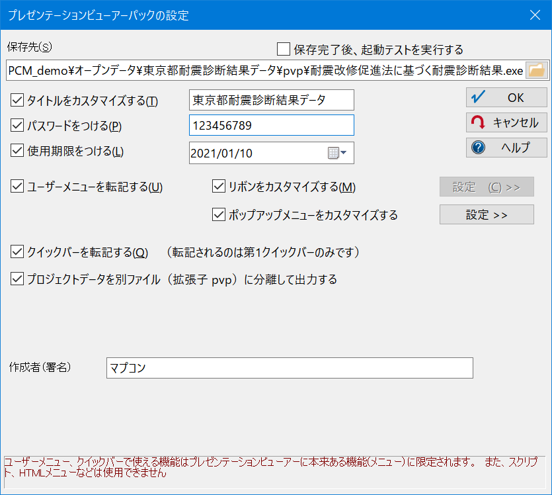
Task: Click the password field 123456789
Action: pyautogui.click(x=272, y=125)
